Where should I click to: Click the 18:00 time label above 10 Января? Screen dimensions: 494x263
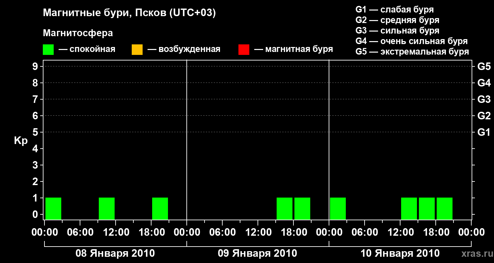(x=436, y=232)
